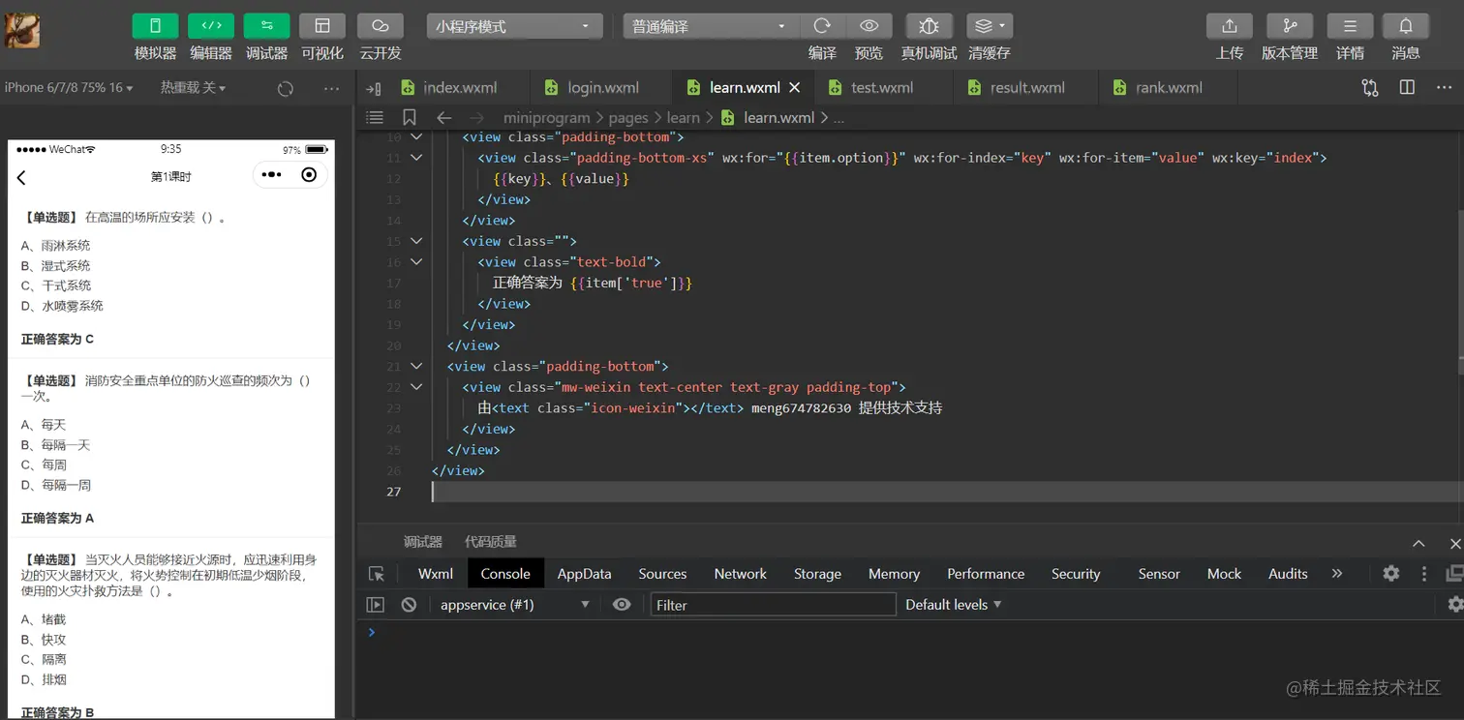Click the miniprogram breadcrumb
The height and width of the screenshot is (720, 1464).
(546, 117)
